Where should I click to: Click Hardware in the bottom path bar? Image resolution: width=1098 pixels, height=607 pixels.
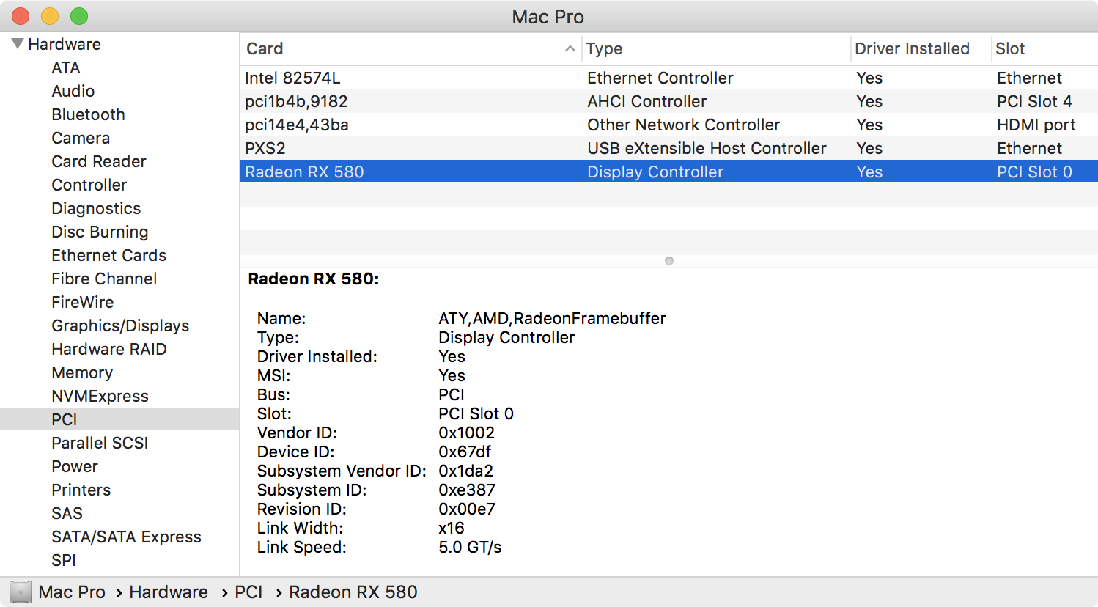pos(169,592)
